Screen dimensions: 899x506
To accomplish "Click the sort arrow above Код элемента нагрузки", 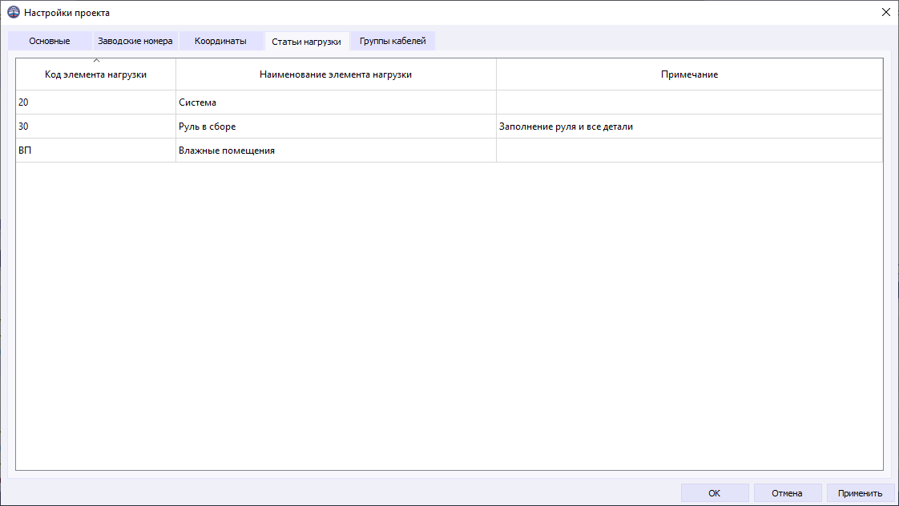I will tap(95, 58).
